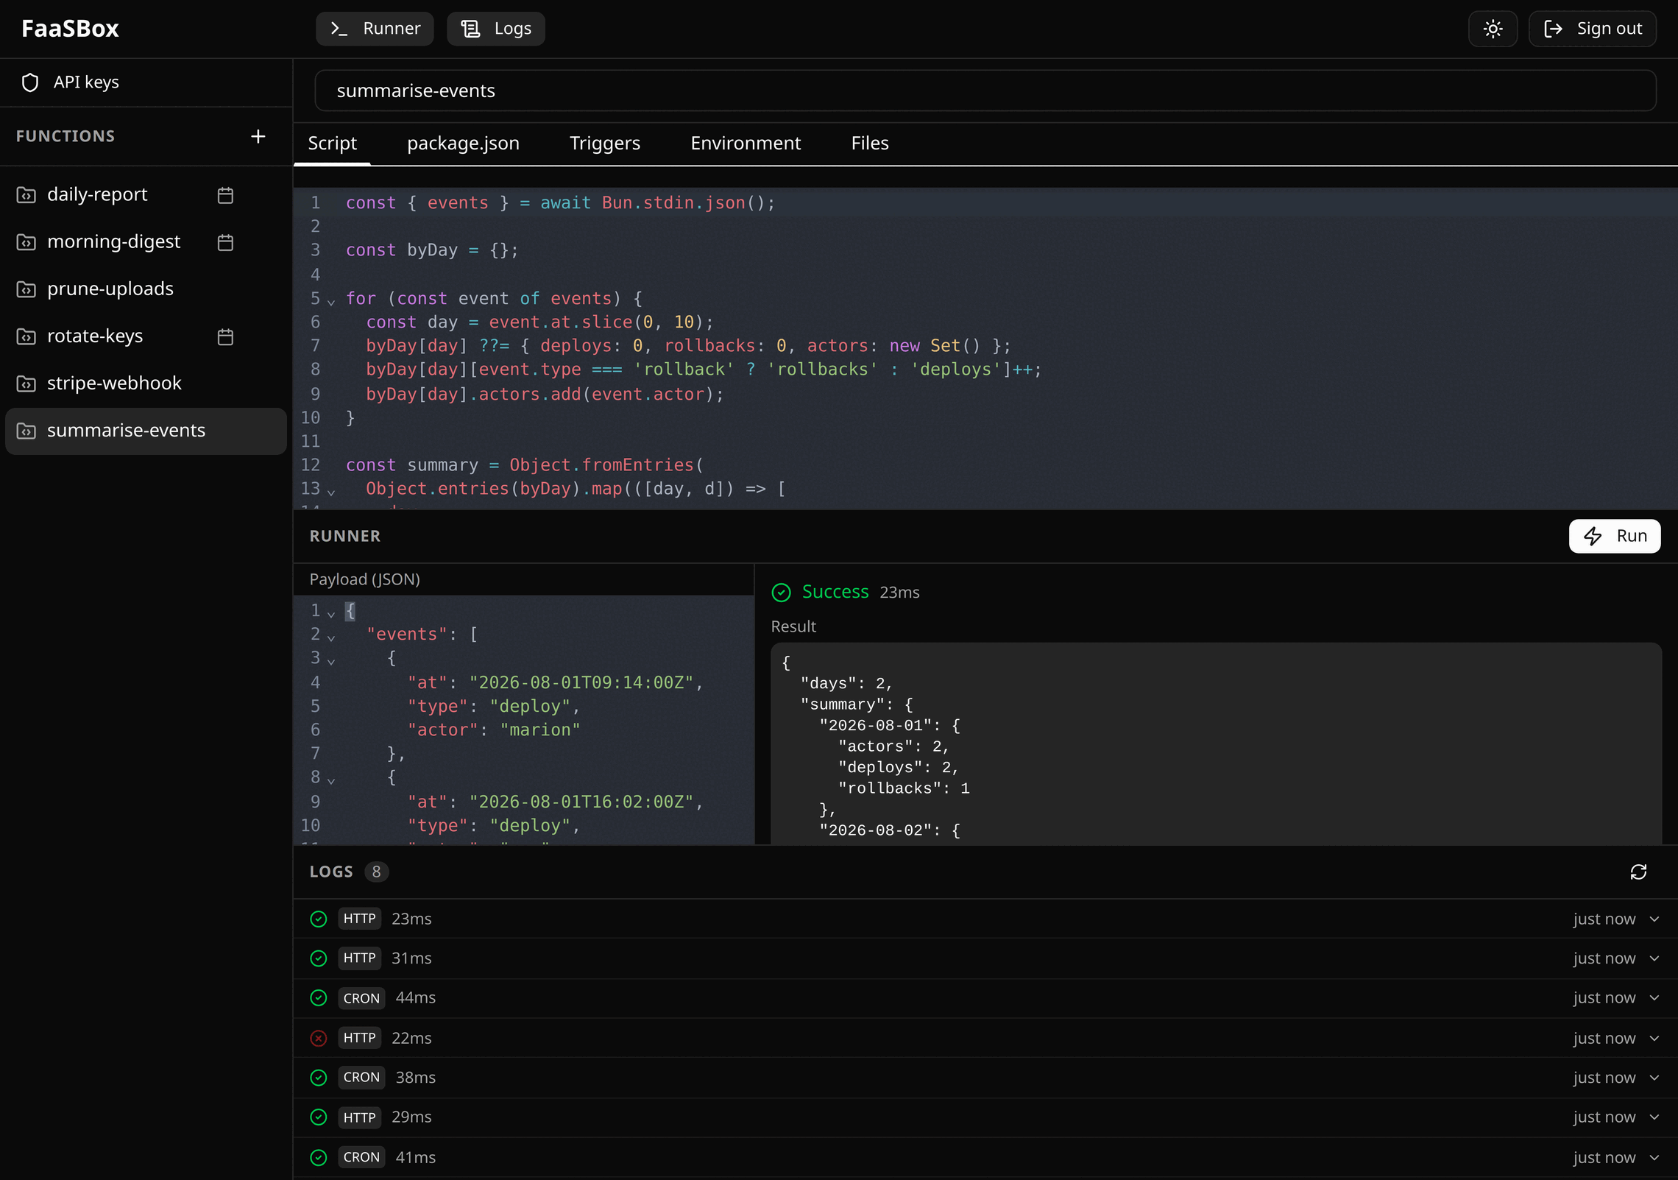Screen dimensions: 1678x1180
Task: Click the "marion" actor value in payload
Action: [539, 729]
